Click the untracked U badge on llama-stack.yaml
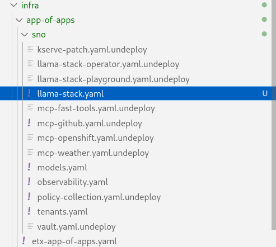 265,93
